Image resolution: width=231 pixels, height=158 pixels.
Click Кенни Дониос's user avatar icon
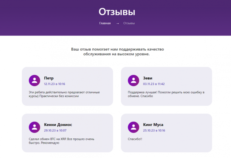point(34,127)
